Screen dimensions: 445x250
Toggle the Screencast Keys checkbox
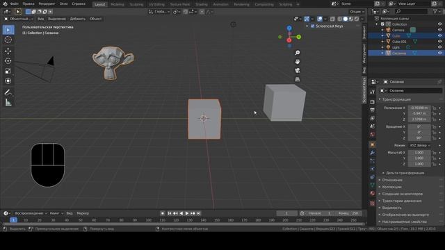click(313, 26)
